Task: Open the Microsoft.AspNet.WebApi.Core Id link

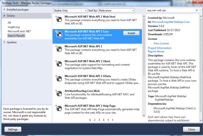Action: (171, 22)
